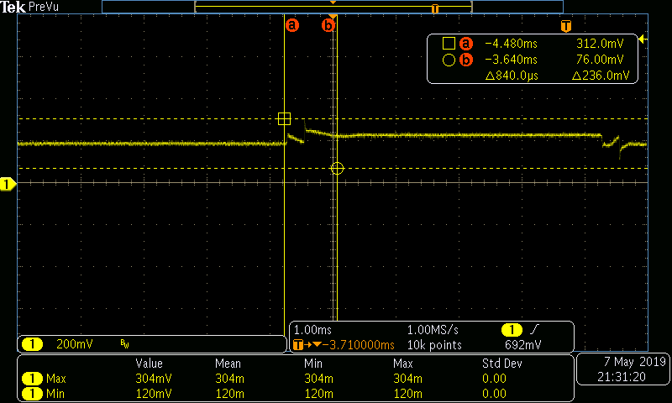
Task: Click the square icon in cursor readout box
Action: click(449, 44)
